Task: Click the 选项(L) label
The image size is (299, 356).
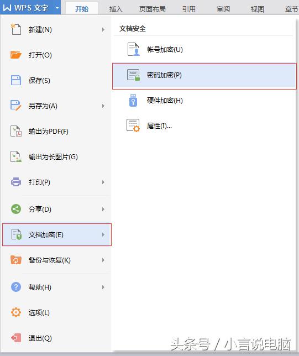Action: [x=39, y=313]
